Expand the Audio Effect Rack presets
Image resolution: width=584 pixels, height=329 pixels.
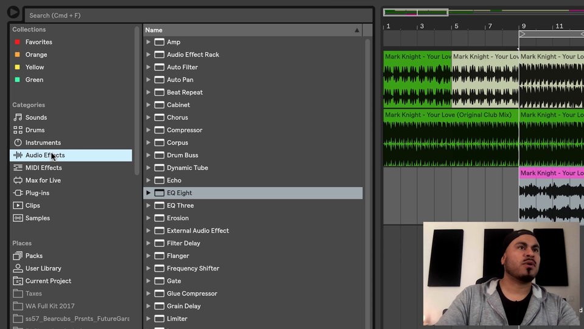click(148, 54)
